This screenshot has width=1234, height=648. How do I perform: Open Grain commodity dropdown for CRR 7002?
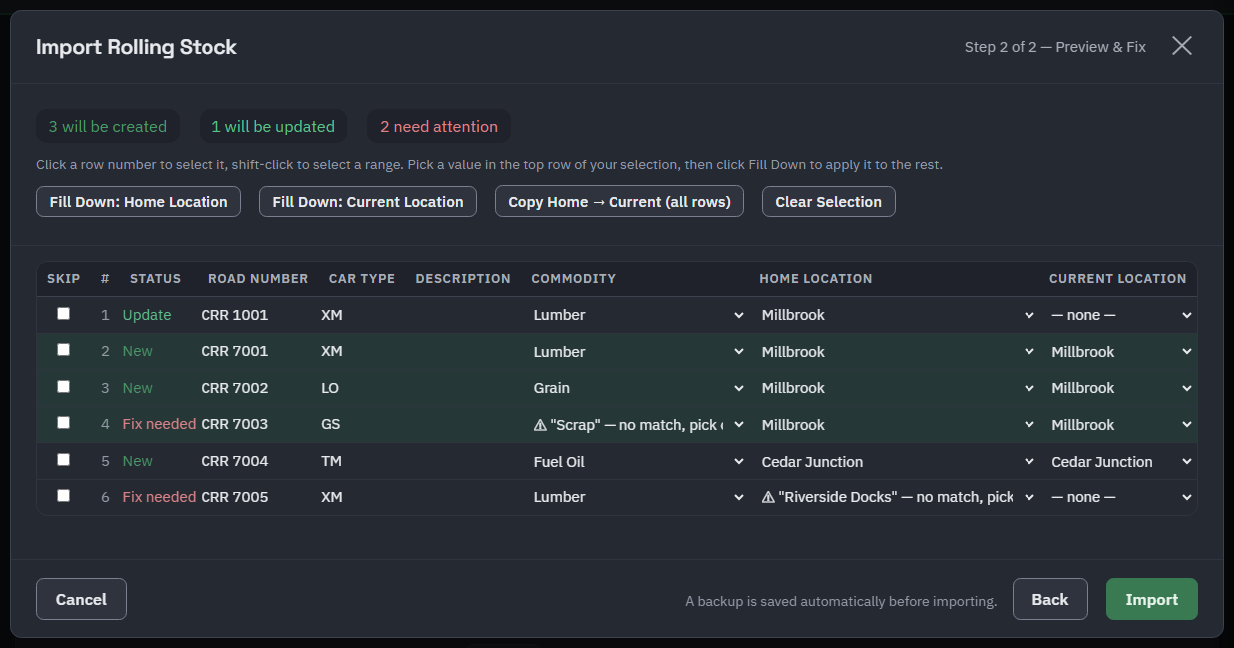click(638, 388)
